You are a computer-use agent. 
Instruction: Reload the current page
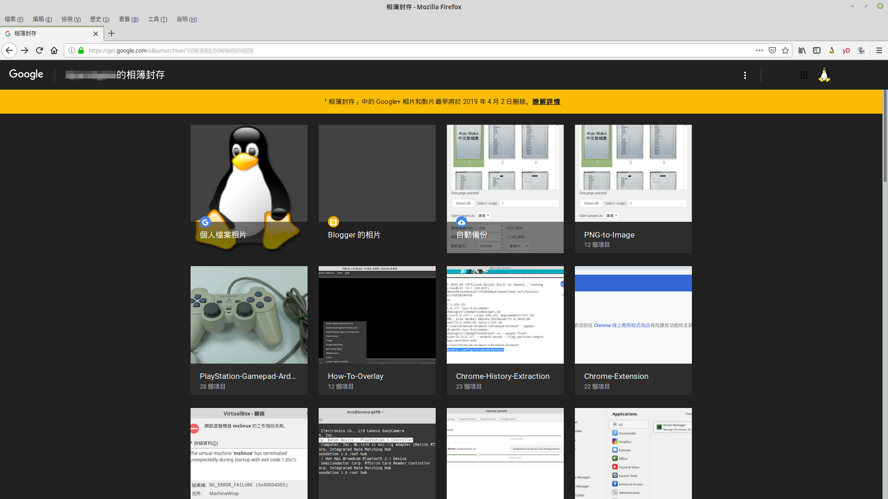tap(39, 50)
